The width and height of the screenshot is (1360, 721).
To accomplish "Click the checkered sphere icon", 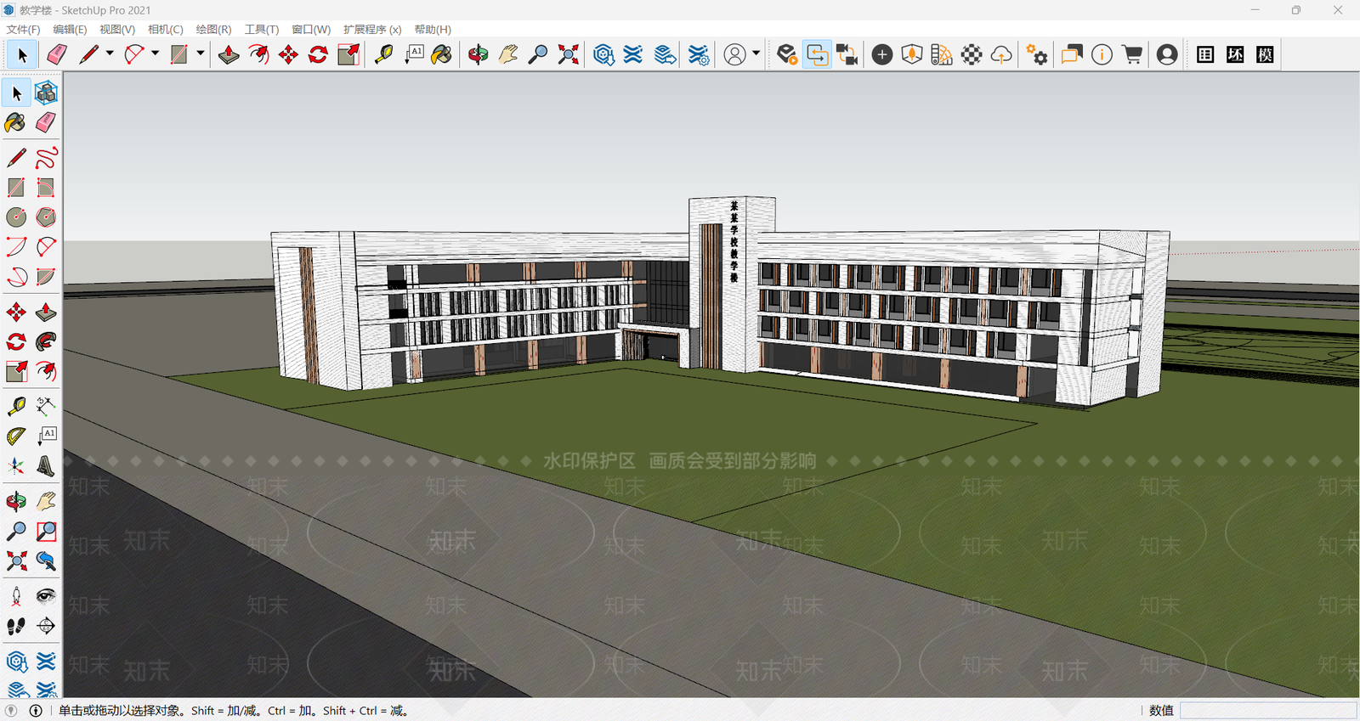I will coord(972,54).
